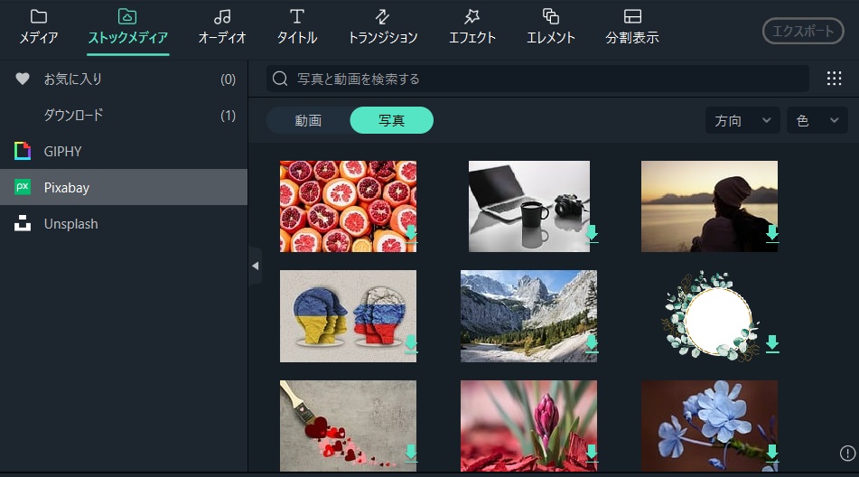Download the laptop and camera photo
Image resolution: width=859 pixels, height=477 pixels.
(592, 234)
